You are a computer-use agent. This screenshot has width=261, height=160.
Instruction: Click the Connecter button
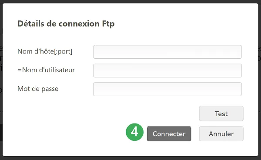pos(169,134)
